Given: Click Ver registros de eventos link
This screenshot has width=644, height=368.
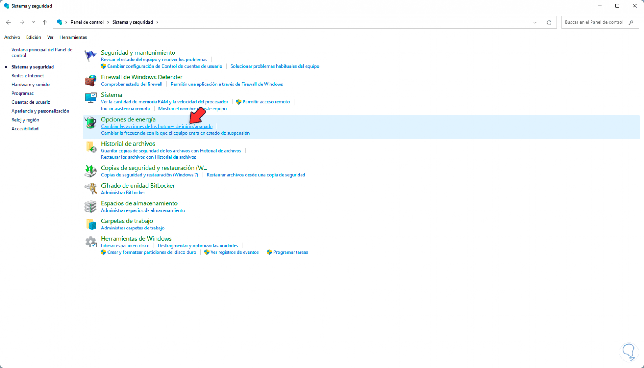Looking at the screenshot, I should click(x=235, y=252).
